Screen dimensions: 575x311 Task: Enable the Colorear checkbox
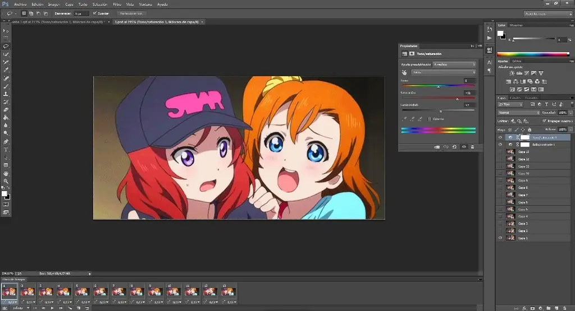point(430,119)
